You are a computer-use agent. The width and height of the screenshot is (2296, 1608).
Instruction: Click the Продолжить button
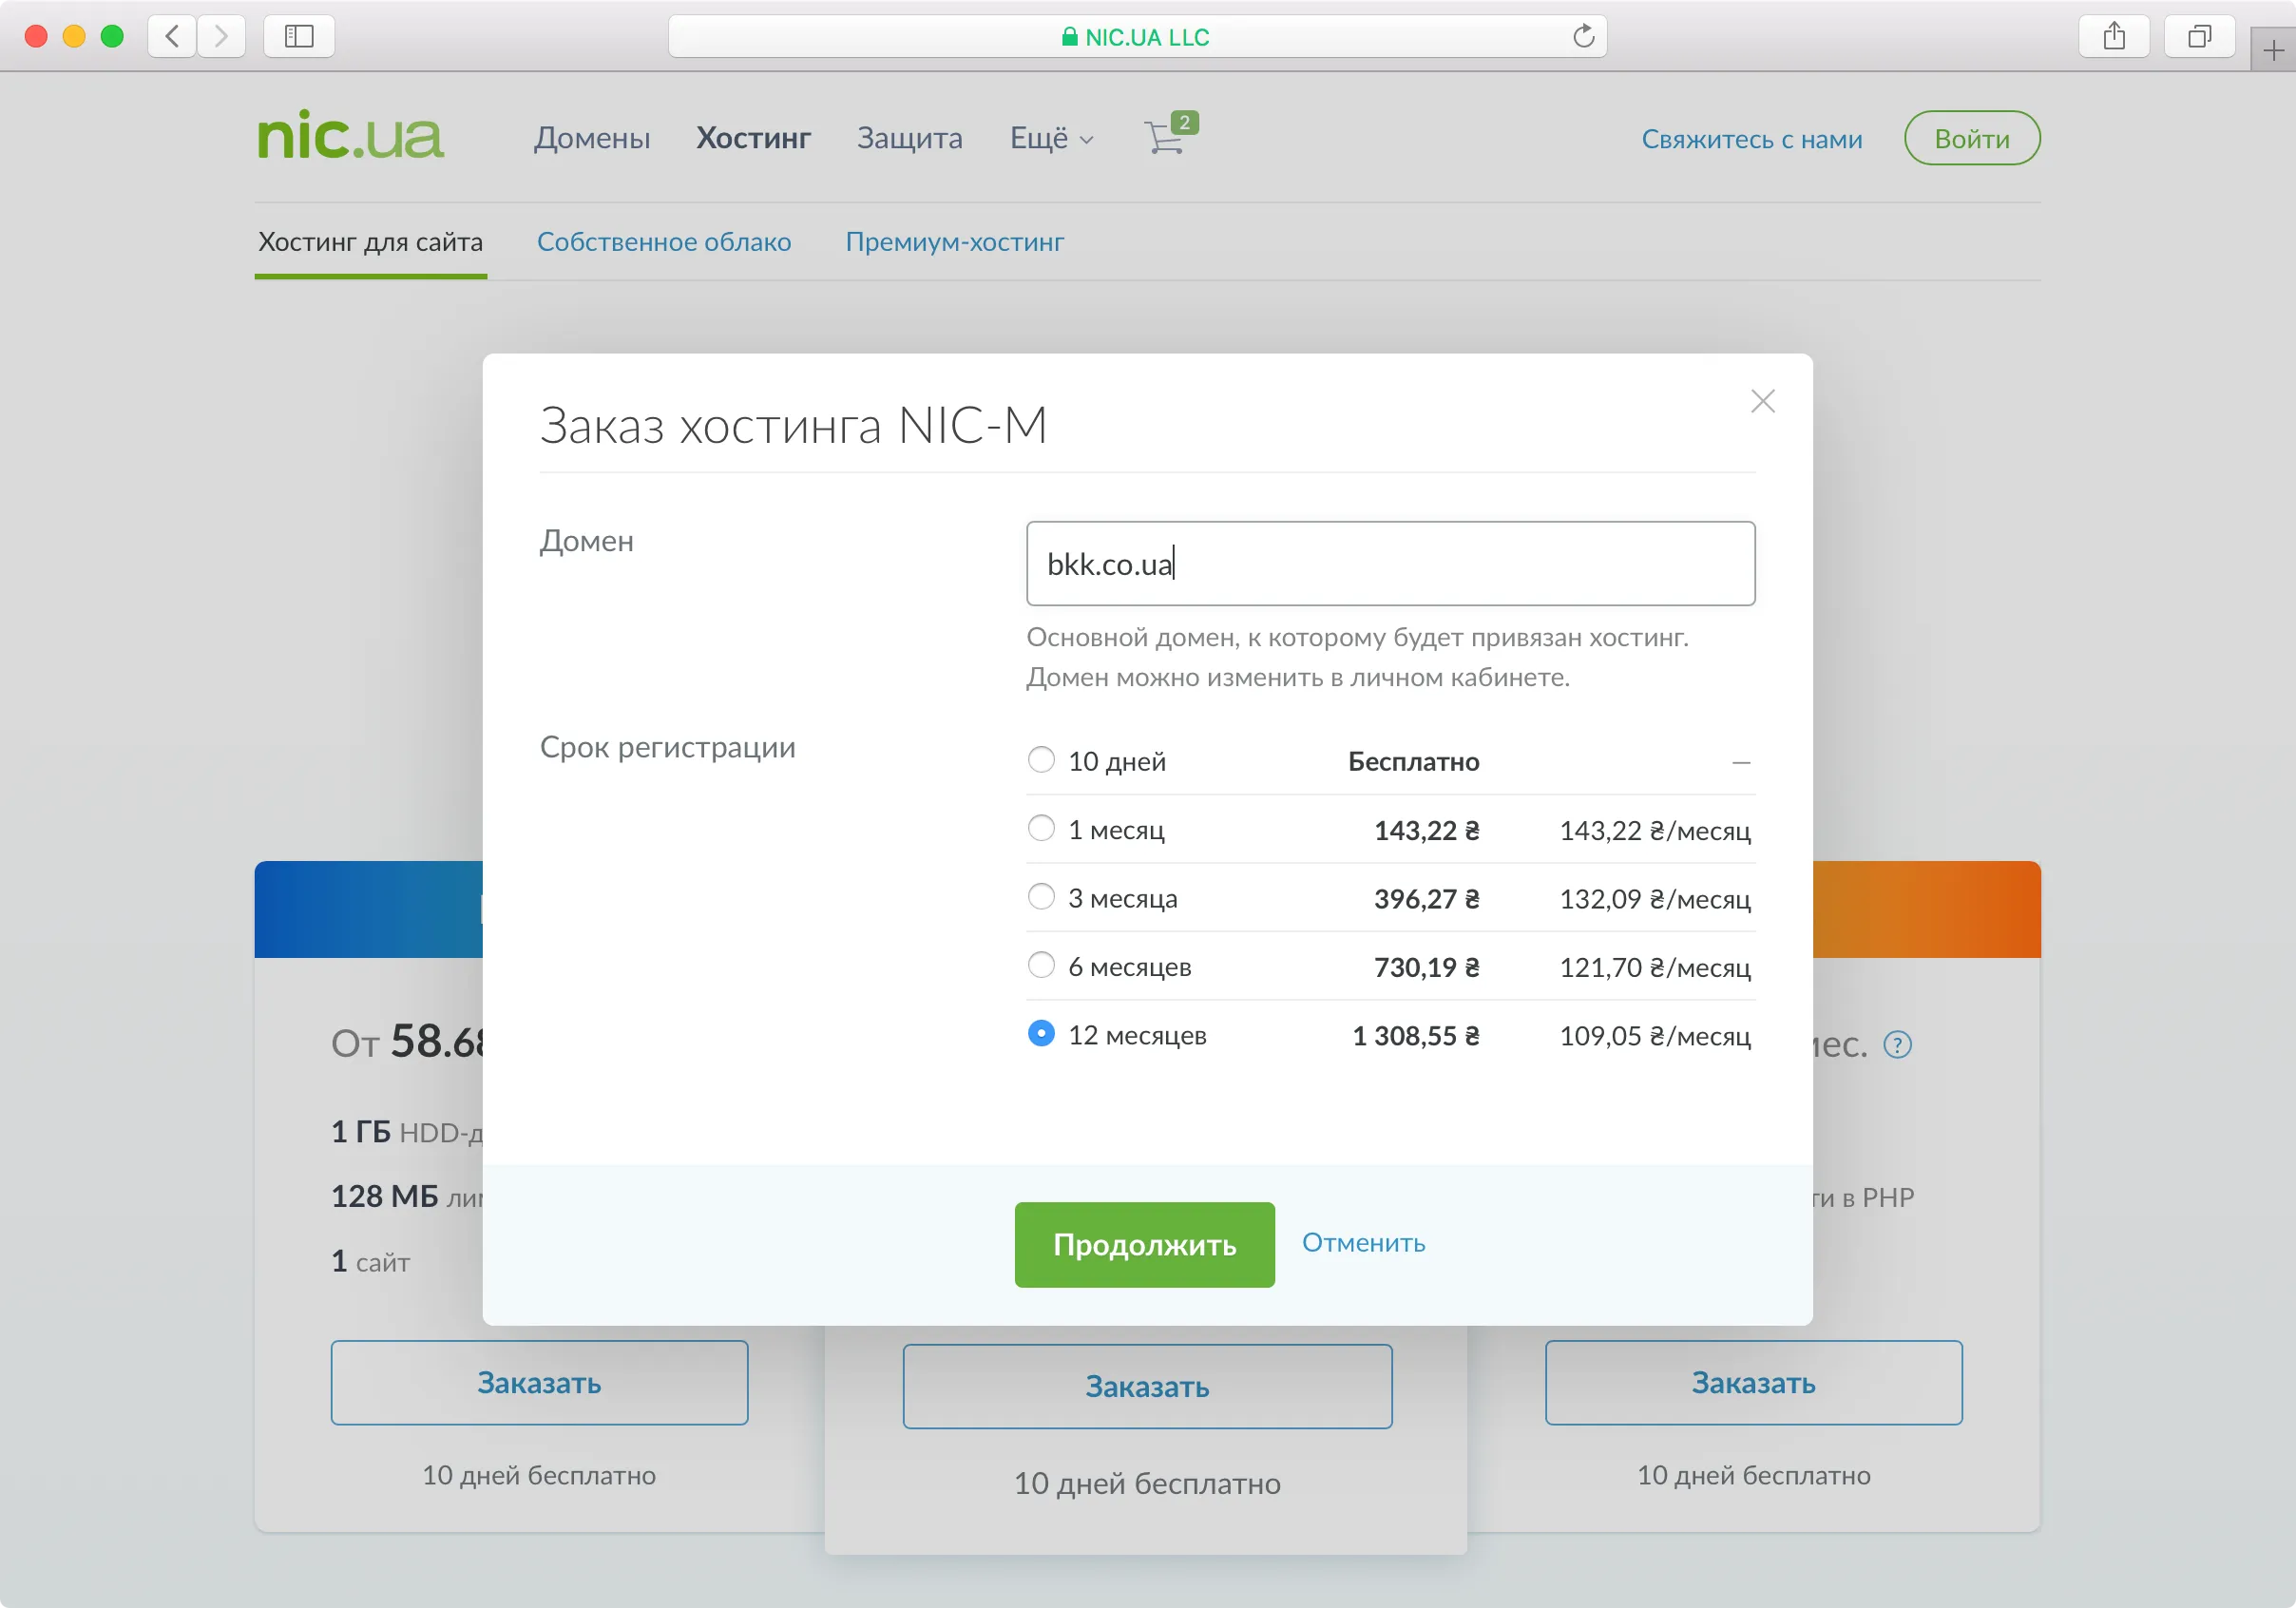1144,1244
